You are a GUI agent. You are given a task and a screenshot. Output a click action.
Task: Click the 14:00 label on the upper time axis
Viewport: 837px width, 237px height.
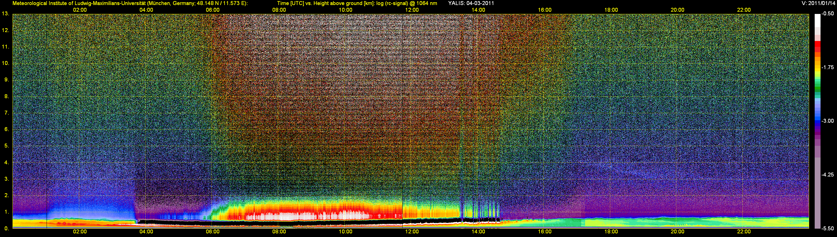(478, 10)
